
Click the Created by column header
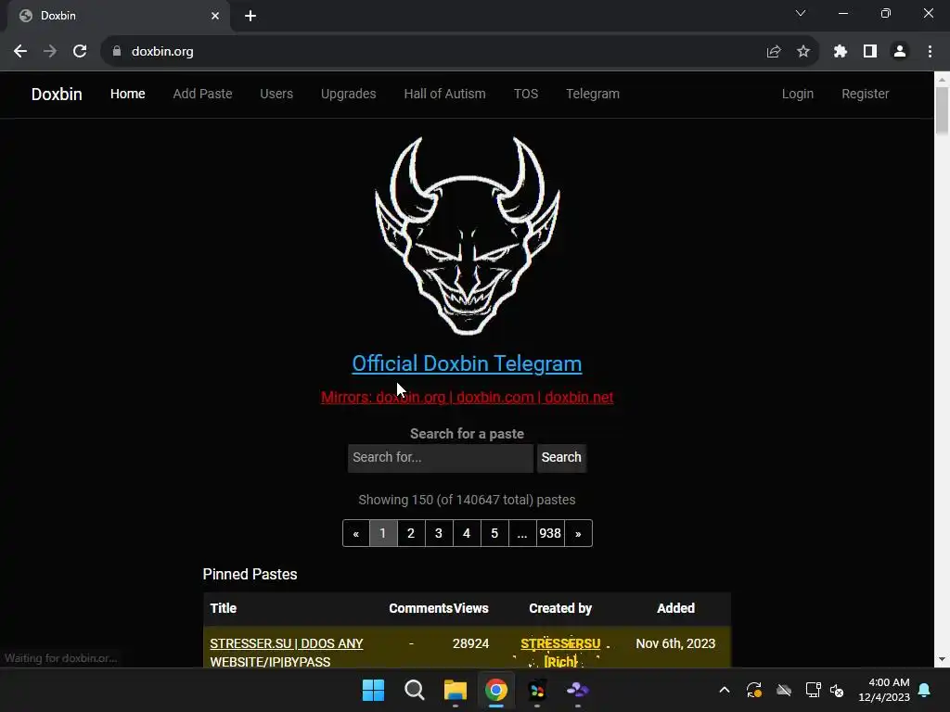560,608
